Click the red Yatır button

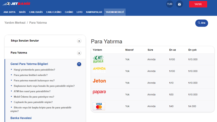click(x=198, y=4)
